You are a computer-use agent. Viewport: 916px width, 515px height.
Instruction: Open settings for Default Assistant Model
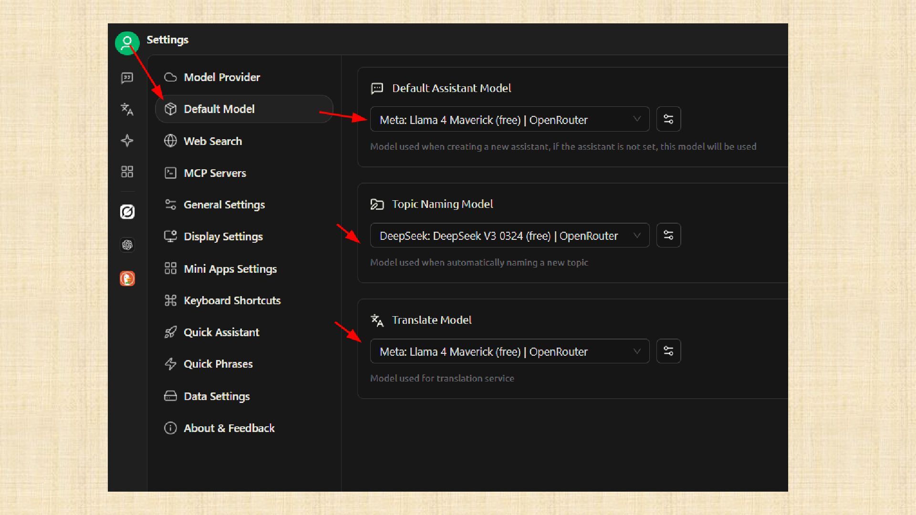[668, 119]
